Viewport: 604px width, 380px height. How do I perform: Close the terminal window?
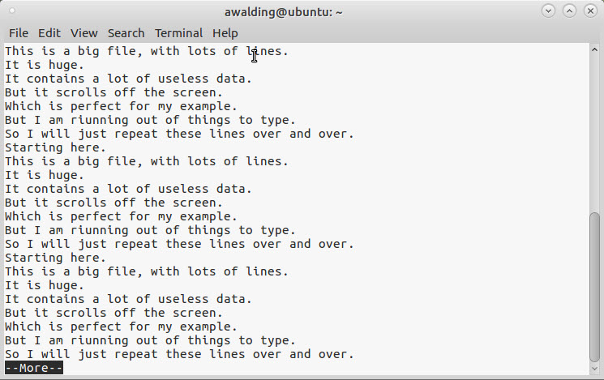(589, 11)
